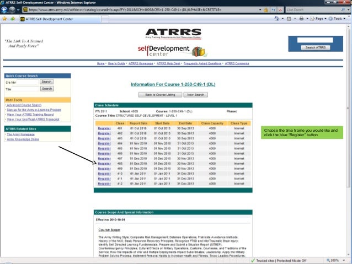
Task: Go to the ATRRS Homepage link
Action: [141, 63]
